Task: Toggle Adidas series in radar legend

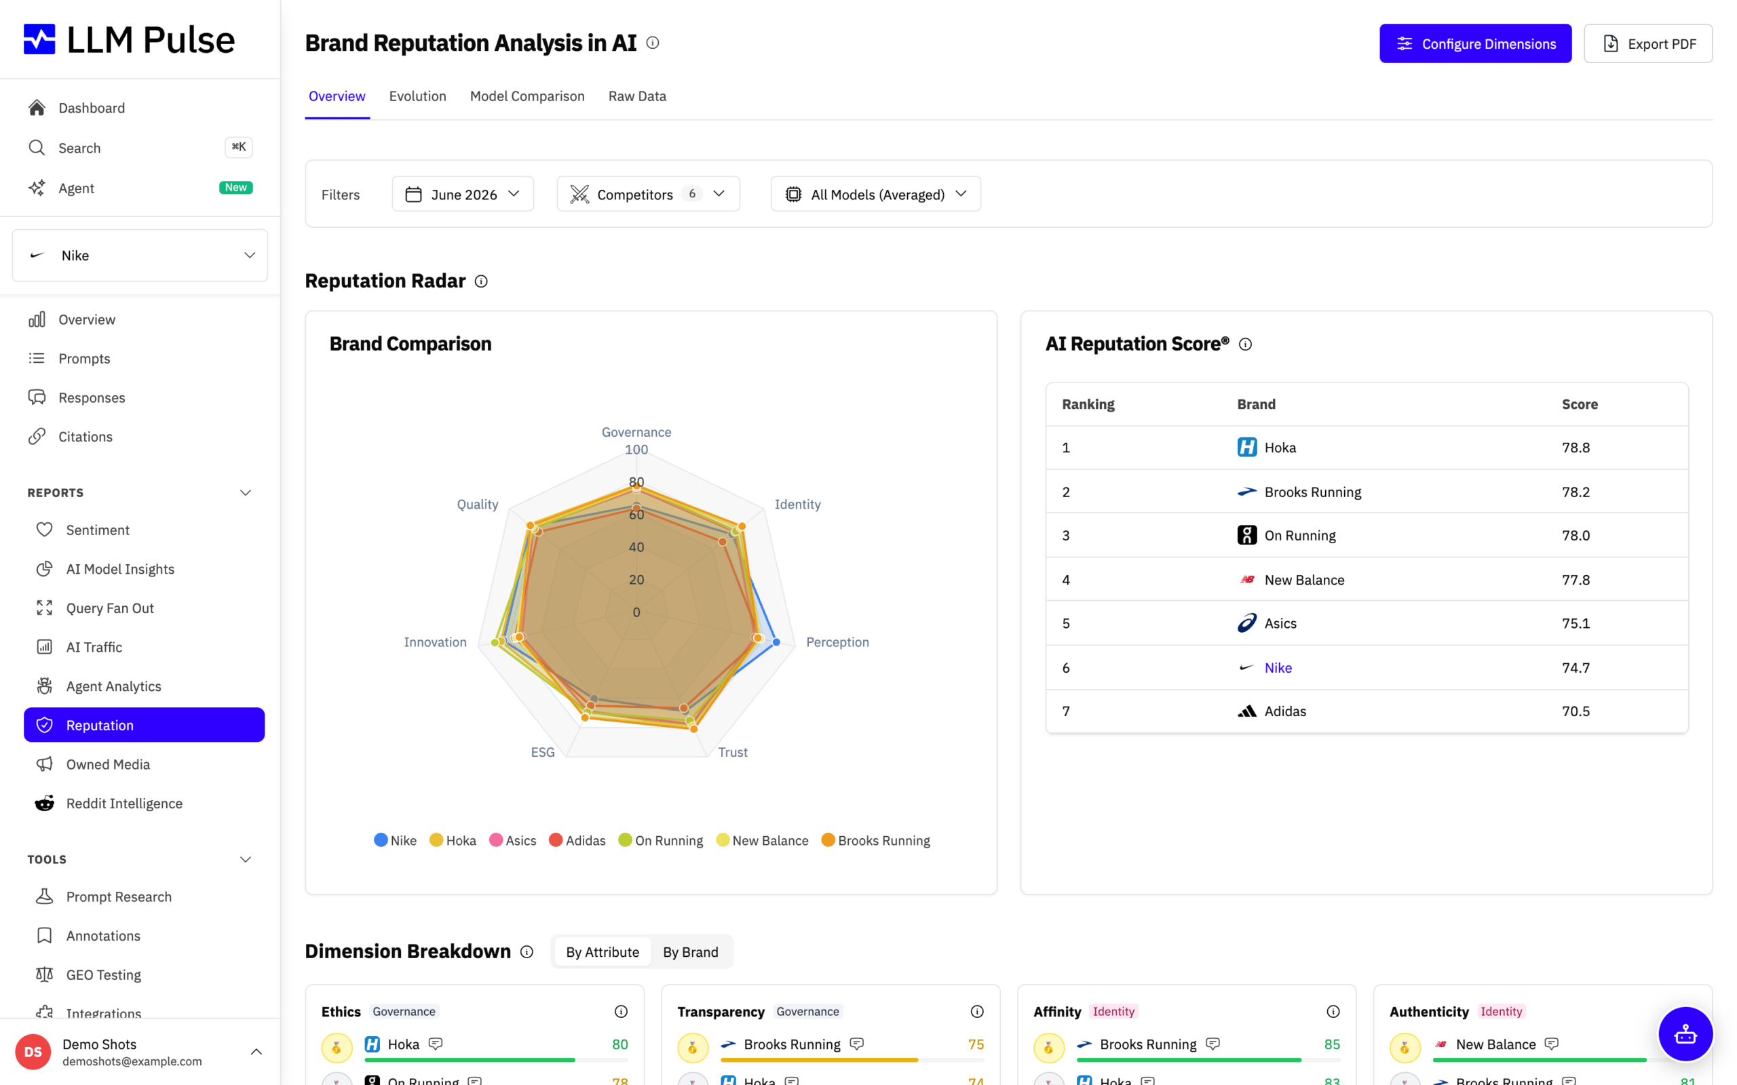Action: tap(577, 840)
